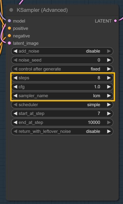Decrease steps with the left arrow
This screenshot has width=123, height=204.
click(x=15, y=78)
